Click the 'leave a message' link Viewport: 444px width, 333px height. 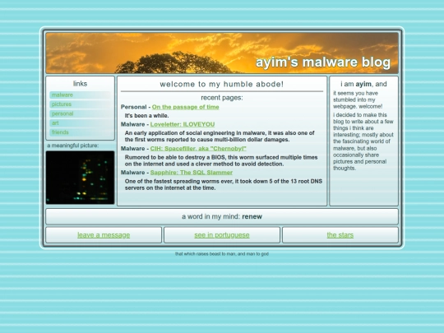click(104, 235)
